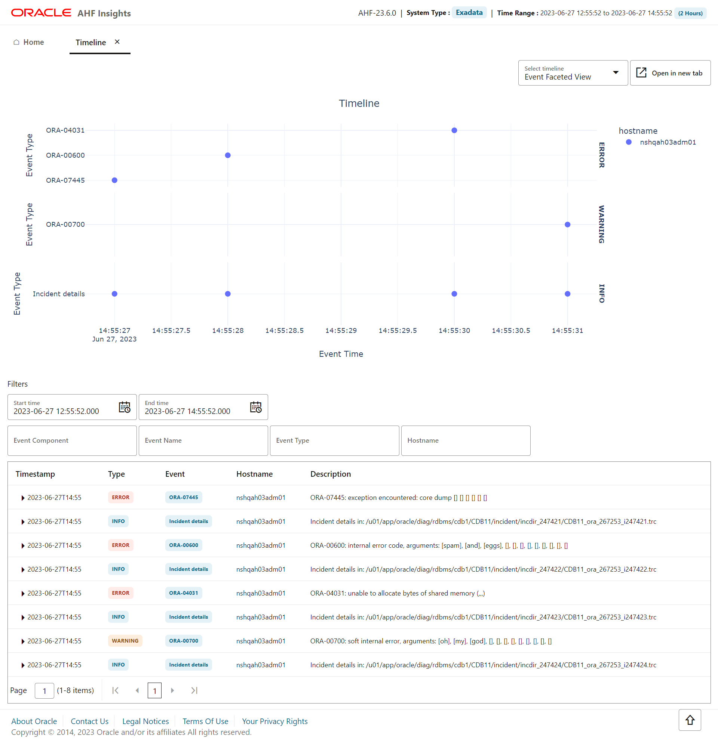Click the ORA-00600 point on timeline
Image resolution: width=718 pixels, height=742 pixels.
coord(228,155)
